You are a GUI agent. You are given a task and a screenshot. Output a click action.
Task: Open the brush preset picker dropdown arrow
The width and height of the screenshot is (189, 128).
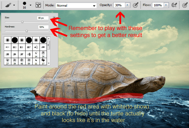click(30, 5)
